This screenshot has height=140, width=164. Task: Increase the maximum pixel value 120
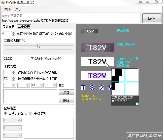point(14,77)
